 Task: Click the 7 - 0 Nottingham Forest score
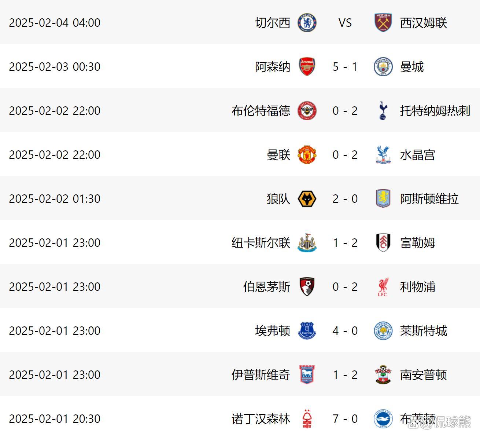click(345, 419)
